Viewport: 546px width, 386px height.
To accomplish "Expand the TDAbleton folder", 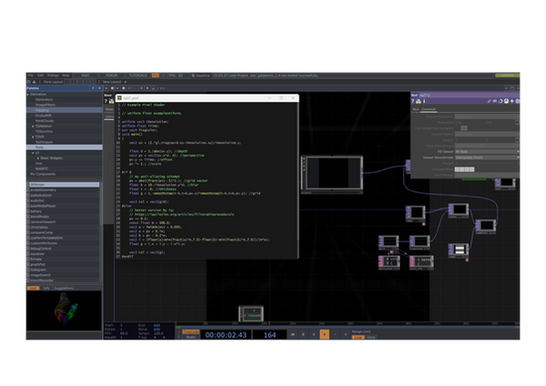I will 33,127.
